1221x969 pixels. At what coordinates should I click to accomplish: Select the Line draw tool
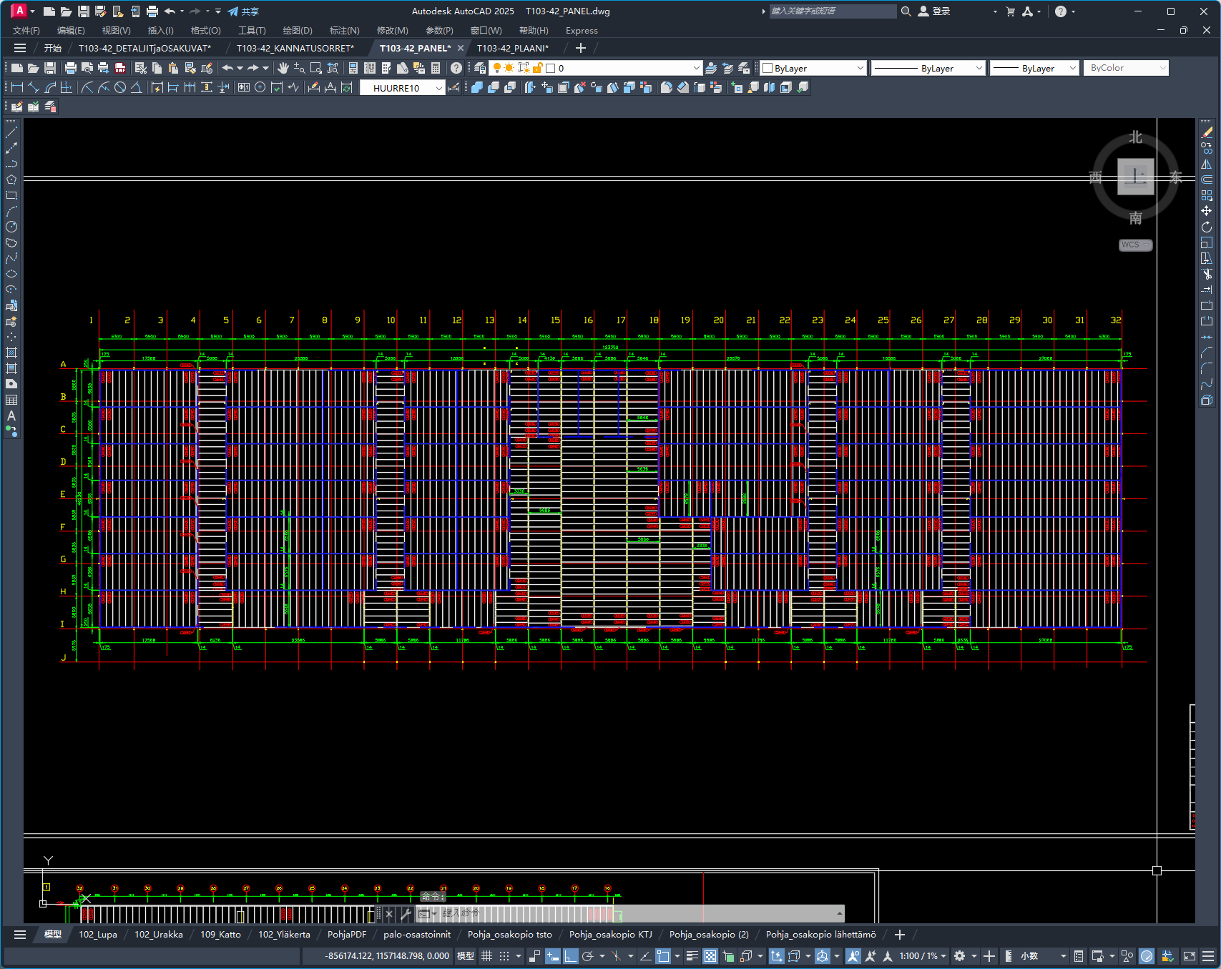11,132
